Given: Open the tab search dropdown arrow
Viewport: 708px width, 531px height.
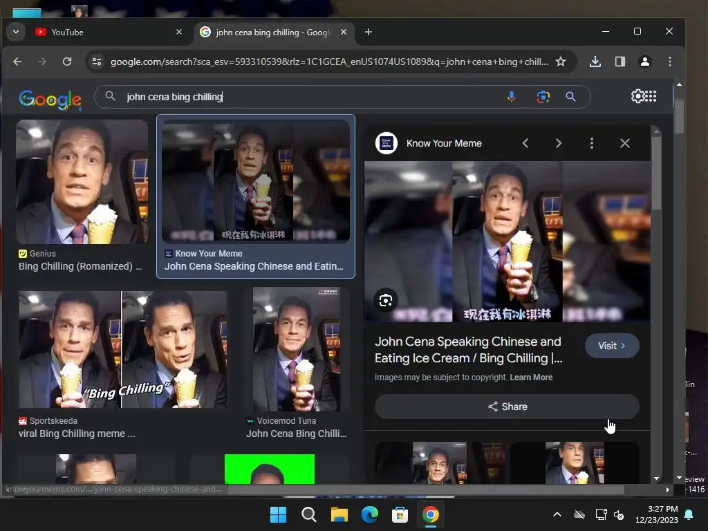Looking at the screenshot, I should coord(16,32).
